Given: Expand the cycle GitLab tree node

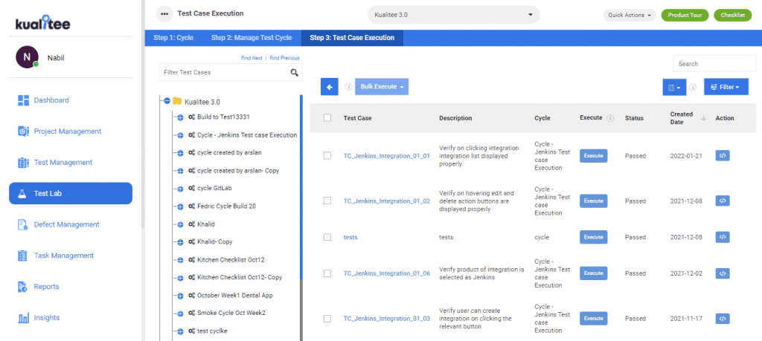Looking at the screenshot, I should (x=179, y=189).
